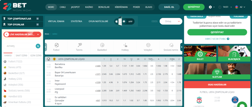Click the football icon in league header
This screenshot has width=252, height=107.
click(x=48, y=59)
